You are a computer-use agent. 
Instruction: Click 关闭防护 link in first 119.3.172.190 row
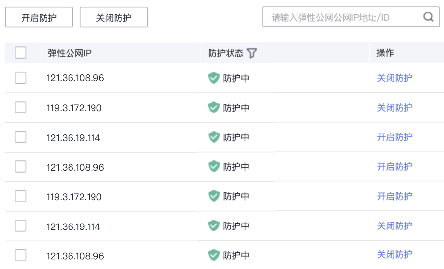[x=395, y=108]
